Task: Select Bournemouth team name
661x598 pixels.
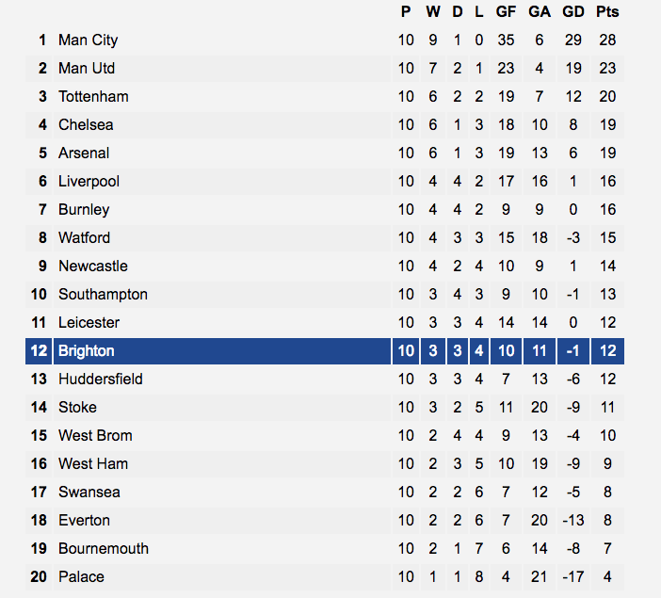Action: (x=104, y=549)
